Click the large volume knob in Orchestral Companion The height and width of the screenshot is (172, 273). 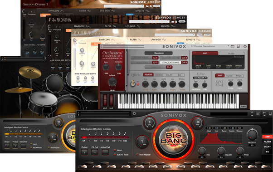(x=112, y=82)
